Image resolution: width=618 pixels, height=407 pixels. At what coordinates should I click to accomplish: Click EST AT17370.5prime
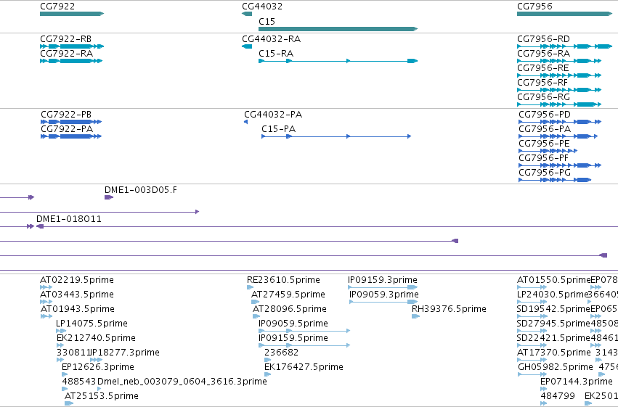point(554,353)
